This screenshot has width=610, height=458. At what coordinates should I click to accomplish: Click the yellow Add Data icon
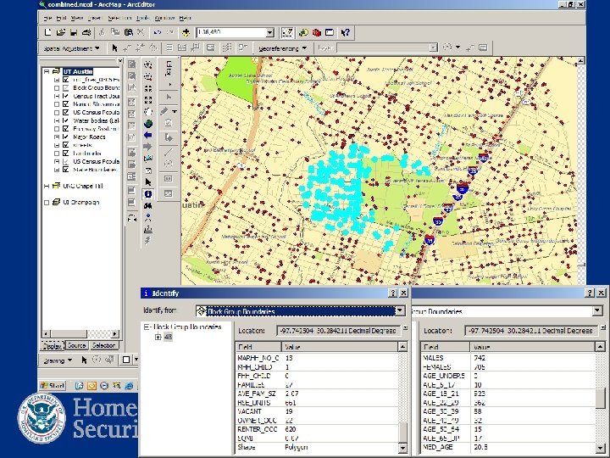pos(186,33)
